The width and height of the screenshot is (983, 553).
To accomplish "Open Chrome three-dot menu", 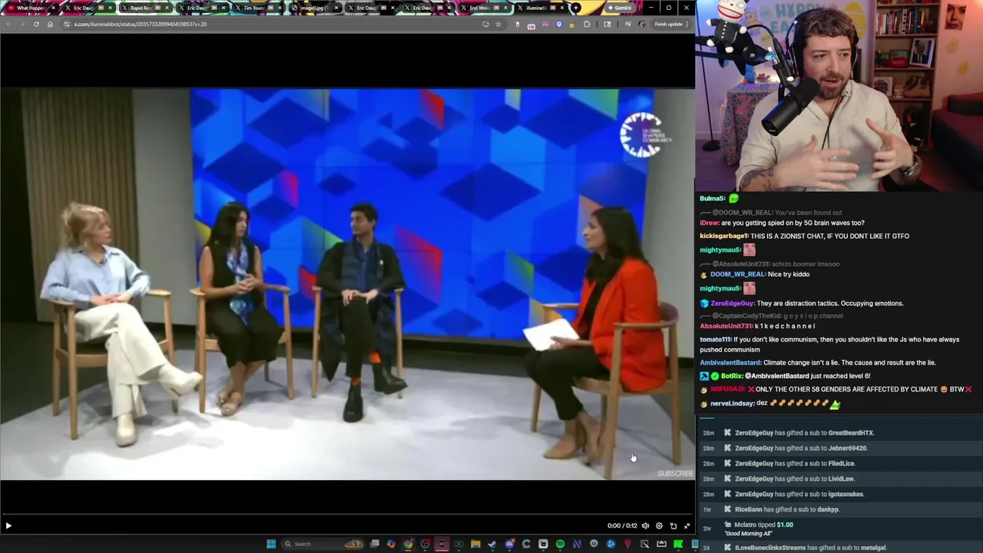I will 687,24.
